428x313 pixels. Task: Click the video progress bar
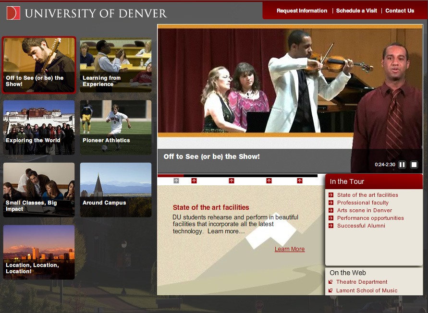237,176
